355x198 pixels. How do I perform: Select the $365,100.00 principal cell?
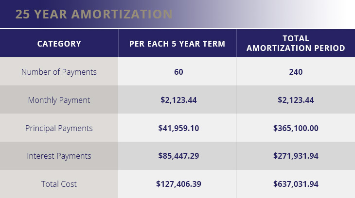coord(296,128)
